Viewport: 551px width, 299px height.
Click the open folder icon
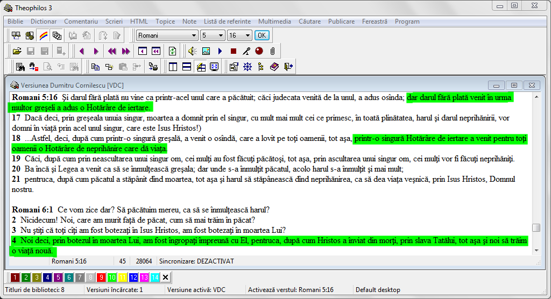click(x=17, y=51)
